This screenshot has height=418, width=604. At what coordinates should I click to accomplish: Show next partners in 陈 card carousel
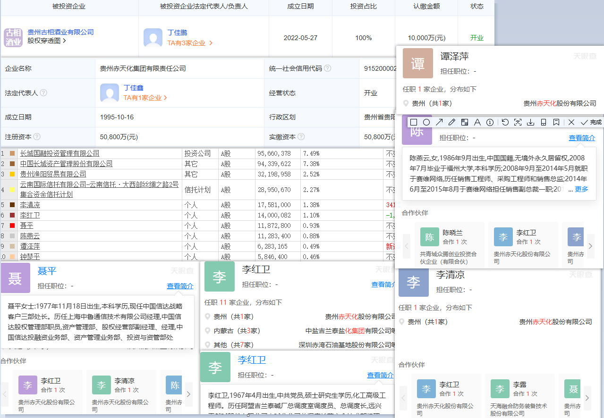pos(590,246)
